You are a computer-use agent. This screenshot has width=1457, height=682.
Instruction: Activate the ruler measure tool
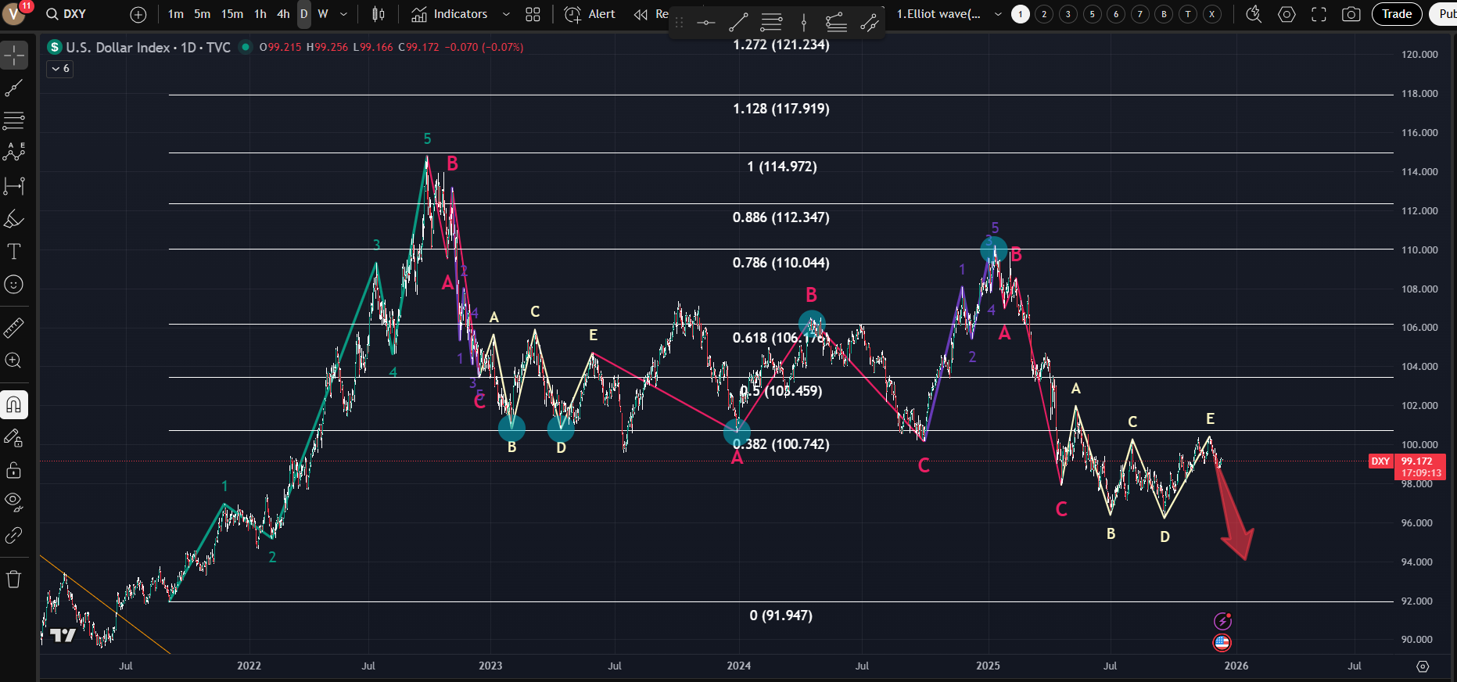click(x=14, y=328)
